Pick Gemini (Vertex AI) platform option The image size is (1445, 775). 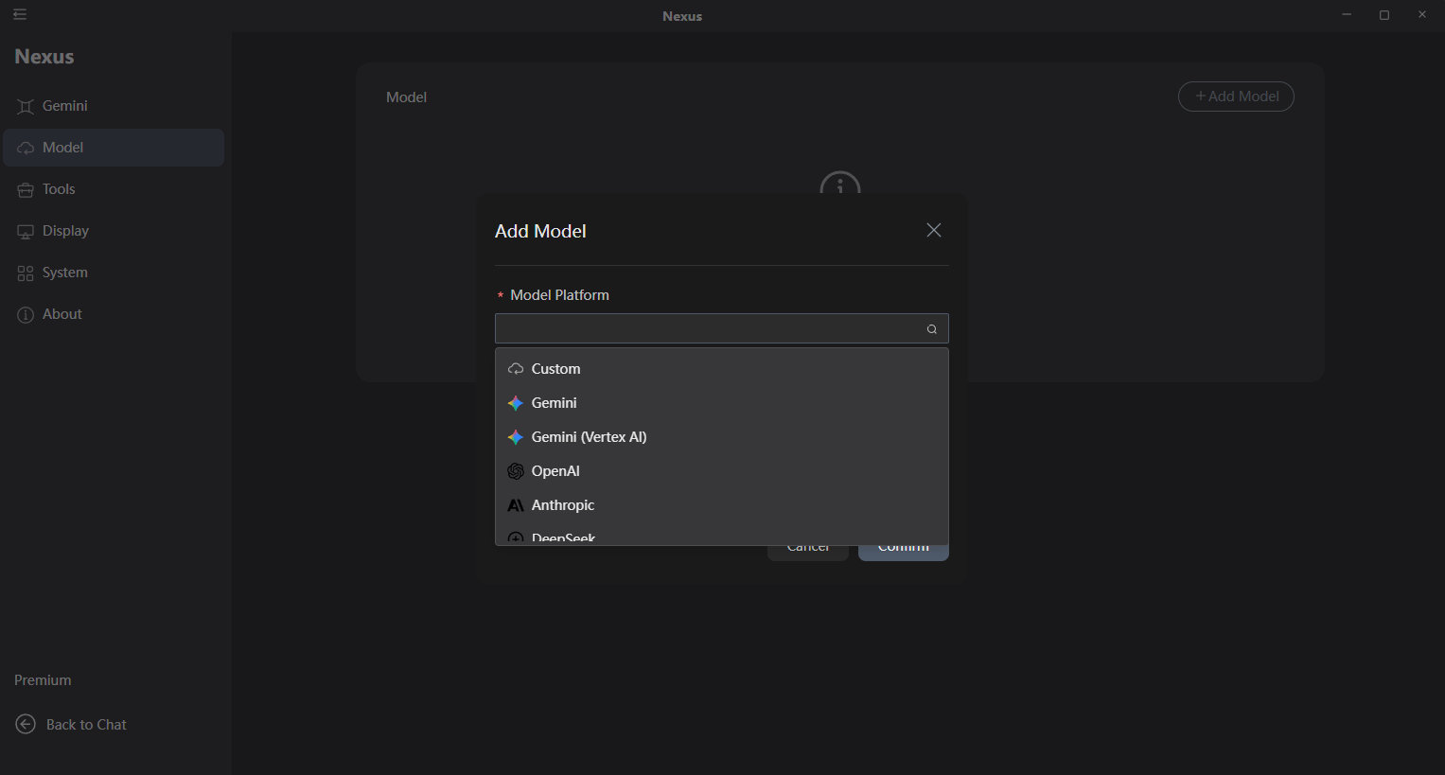(x=589, y=436)
